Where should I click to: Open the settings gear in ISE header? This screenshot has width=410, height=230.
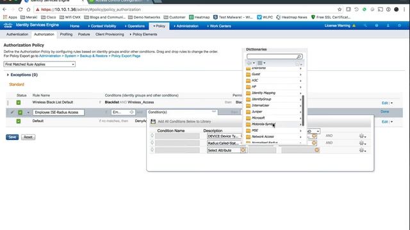coord(399,26)
